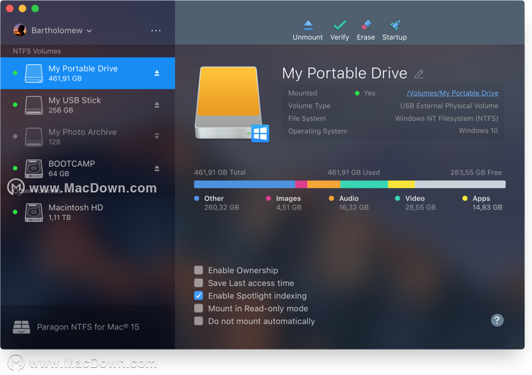Click the pink Images usage bar segment
Image resolution: width=532 pixels, height=375 pixels.
click(301, 184)
